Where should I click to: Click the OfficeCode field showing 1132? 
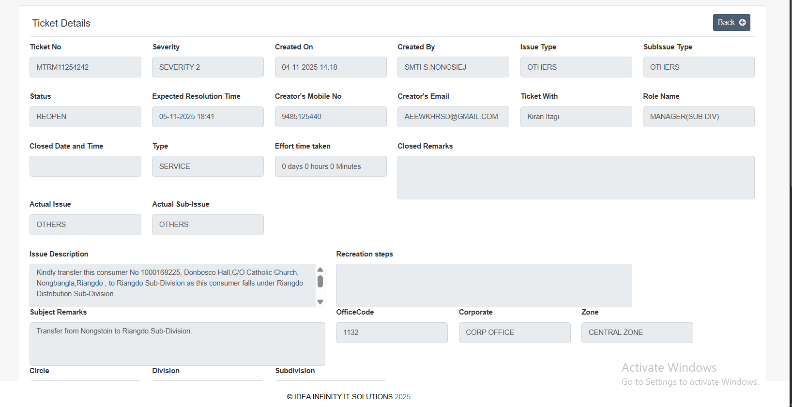tap(392, 332)
